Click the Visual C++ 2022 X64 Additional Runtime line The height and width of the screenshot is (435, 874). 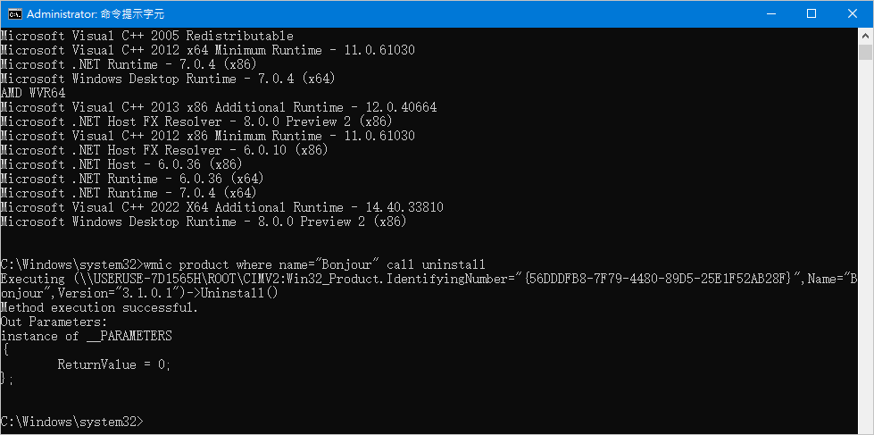[221, 207]
